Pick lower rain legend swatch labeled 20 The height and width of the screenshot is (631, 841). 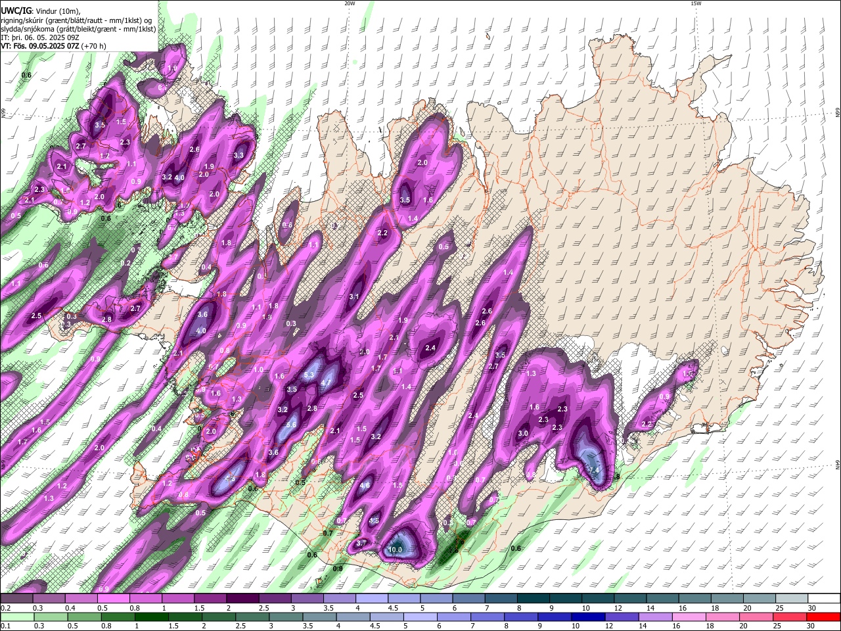pos(756,617)
